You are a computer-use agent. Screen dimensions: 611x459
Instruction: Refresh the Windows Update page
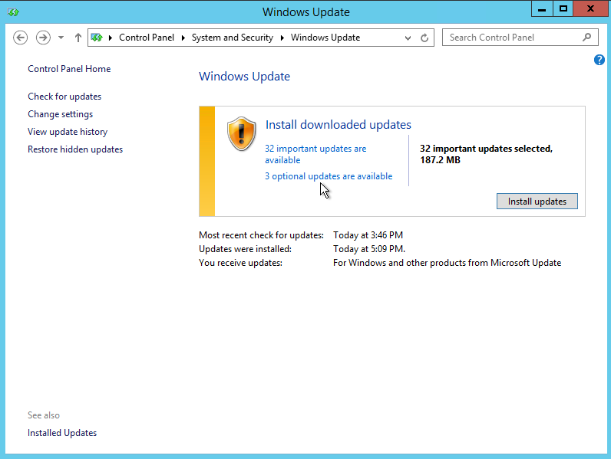click(424, 38)
